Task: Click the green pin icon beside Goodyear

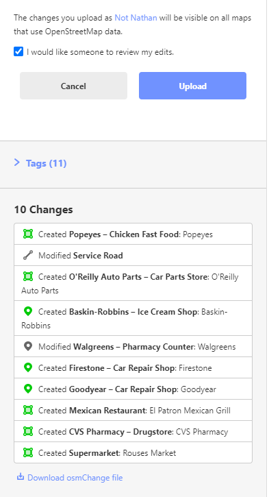Action: (x=28, y=389)
